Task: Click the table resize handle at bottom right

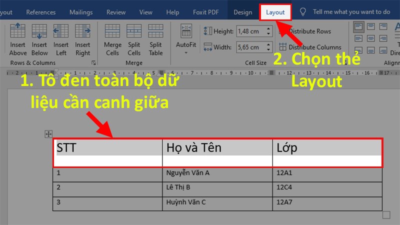Action: click(386, 215)
